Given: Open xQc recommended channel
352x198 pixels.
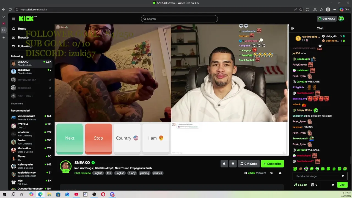Looking at the screenshot, I should tap(31, 182).
